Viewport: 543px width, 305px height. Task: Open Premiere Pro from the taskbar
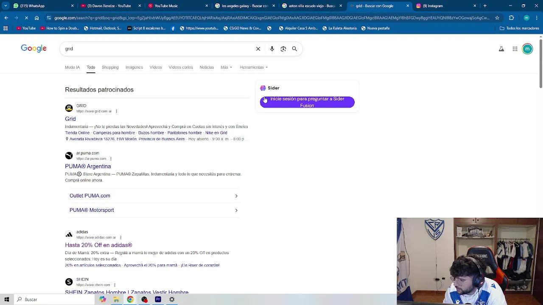click(x=158, y=299)
